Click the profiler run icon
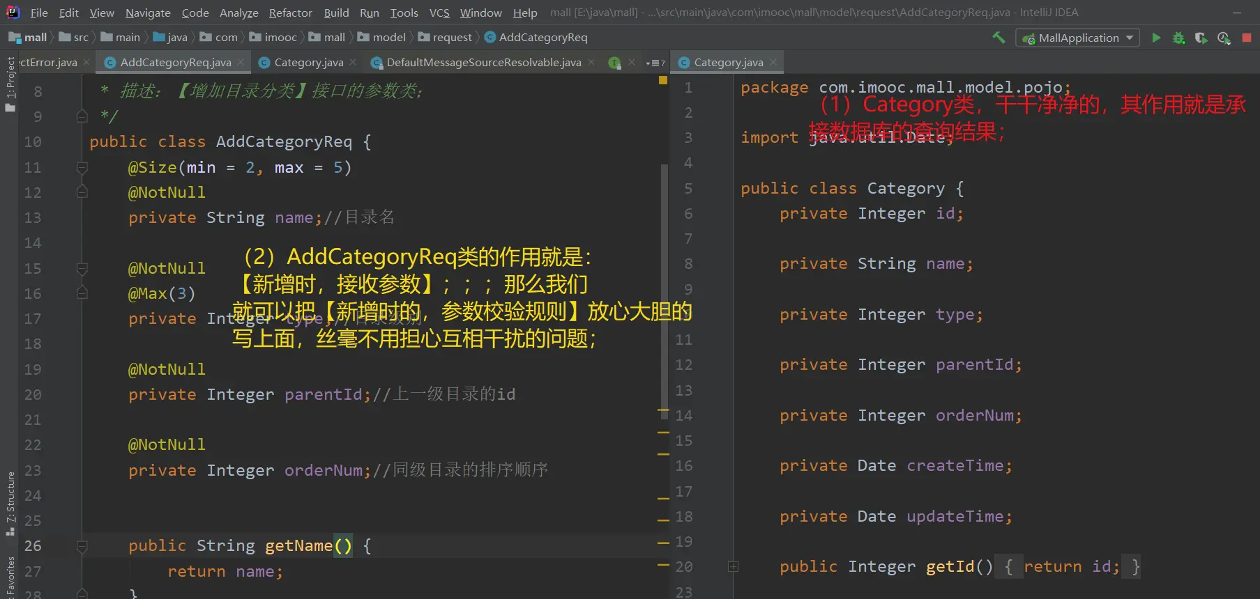The width and height of the screenshot is (1260, 599). 1224,38
